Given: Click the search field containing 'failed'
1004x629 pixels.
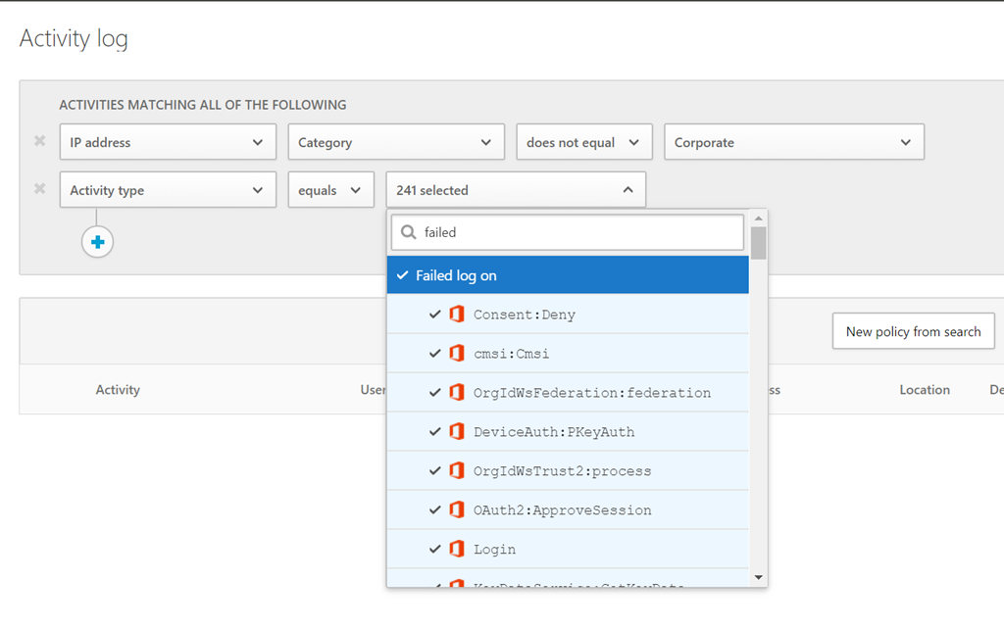Looking at the screenshot, I should click(578, 233).
